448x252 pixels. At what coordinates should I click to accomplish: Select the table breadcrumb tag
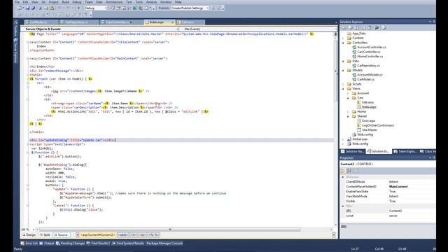(x=123, y=235)
